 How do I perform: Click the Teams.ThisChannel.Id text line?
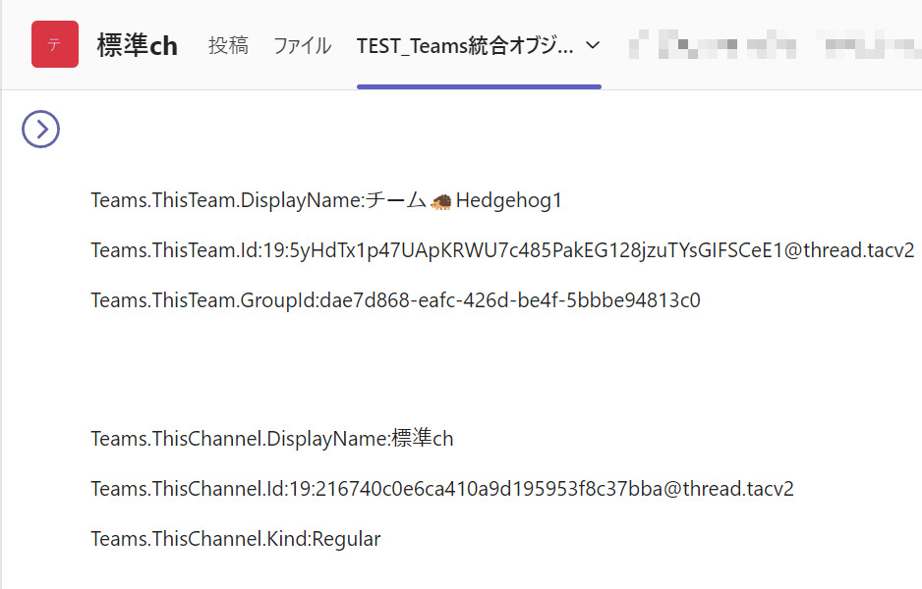pyautogui.click(x=442, y=489)
